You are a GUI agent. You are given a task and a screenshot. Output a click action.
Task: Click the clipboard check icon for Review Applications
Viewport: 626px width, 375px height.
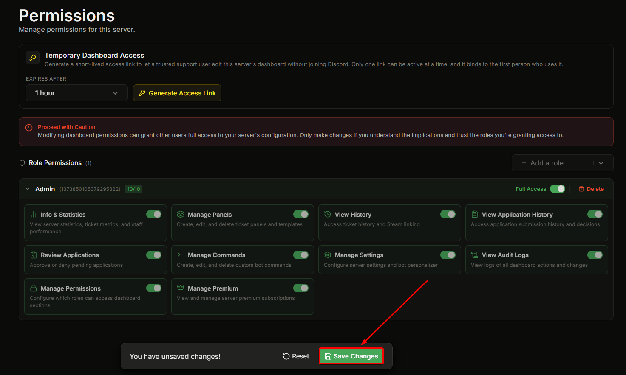point(34,255)
